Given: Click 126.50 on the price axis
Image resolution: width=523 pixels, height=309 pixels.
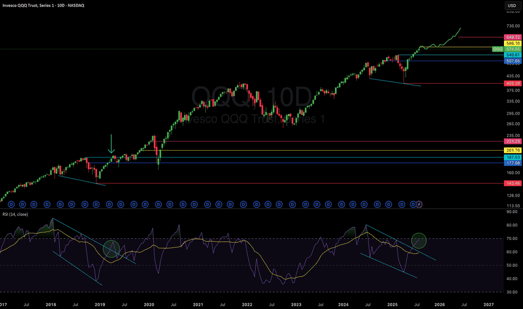Looking at the screenshot, I should point(513,196).
